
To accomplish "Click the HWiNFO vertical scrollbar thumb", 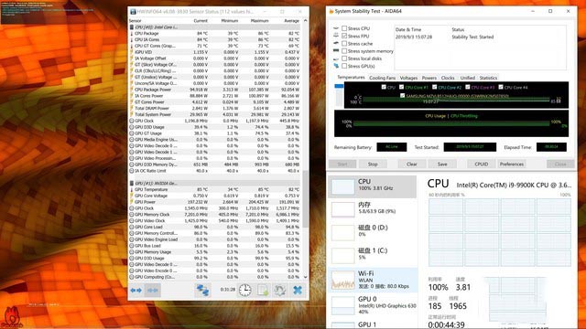I will tap(305, 198).
